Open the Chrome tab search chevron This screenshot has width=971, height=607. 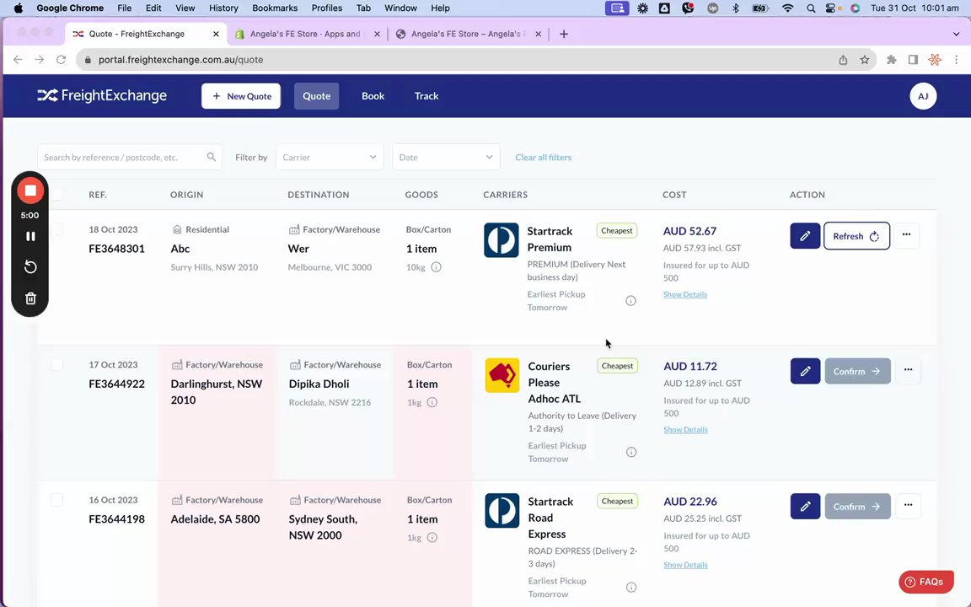(x=956, y=34)
